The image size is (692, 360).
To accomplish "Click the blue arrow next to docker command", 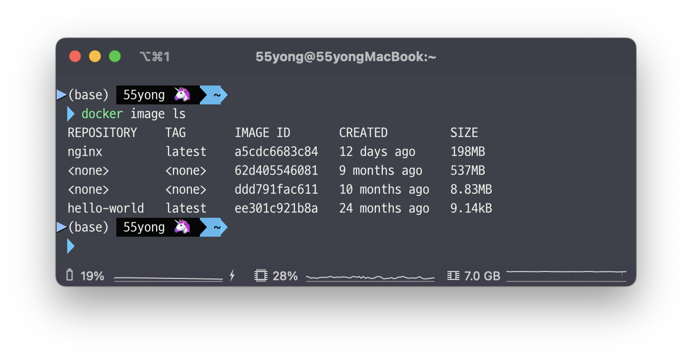I will coord(70,113).
